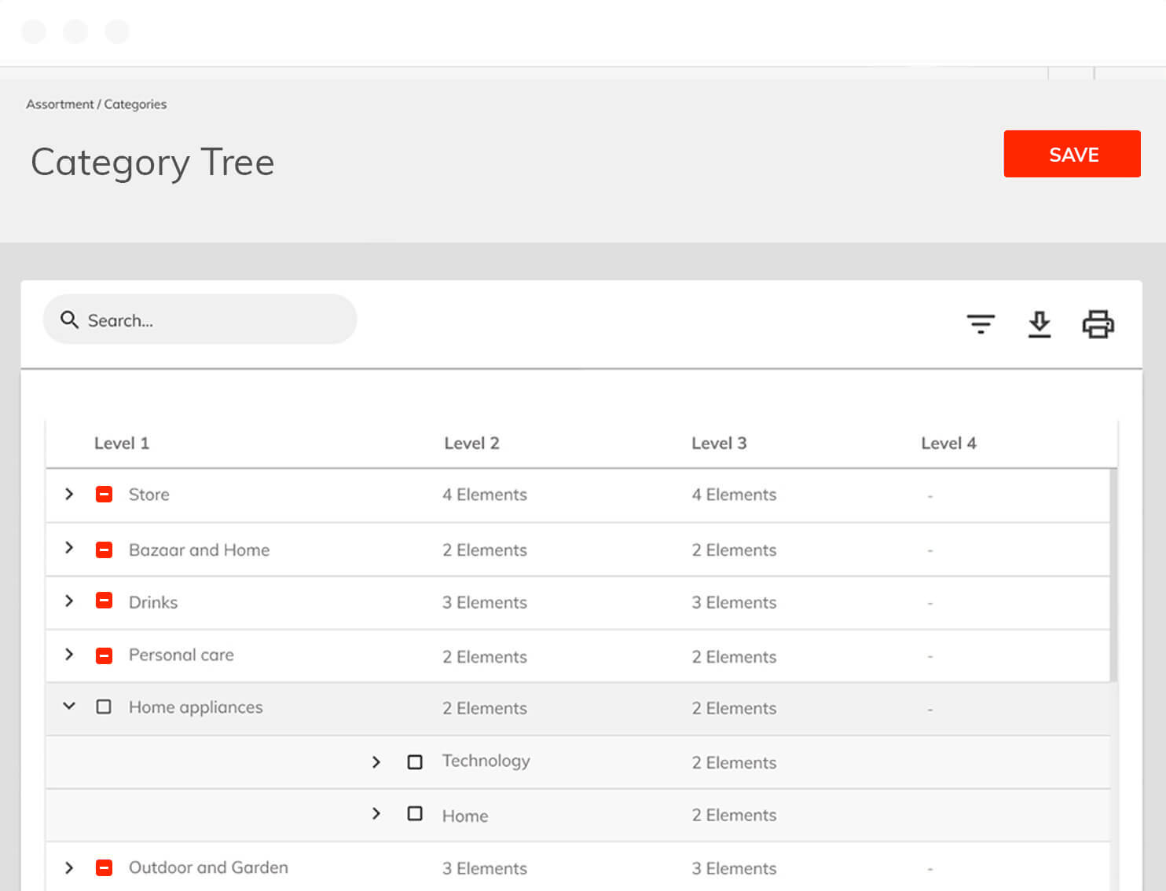Toggle the Store category checkbox

[104, 495]
